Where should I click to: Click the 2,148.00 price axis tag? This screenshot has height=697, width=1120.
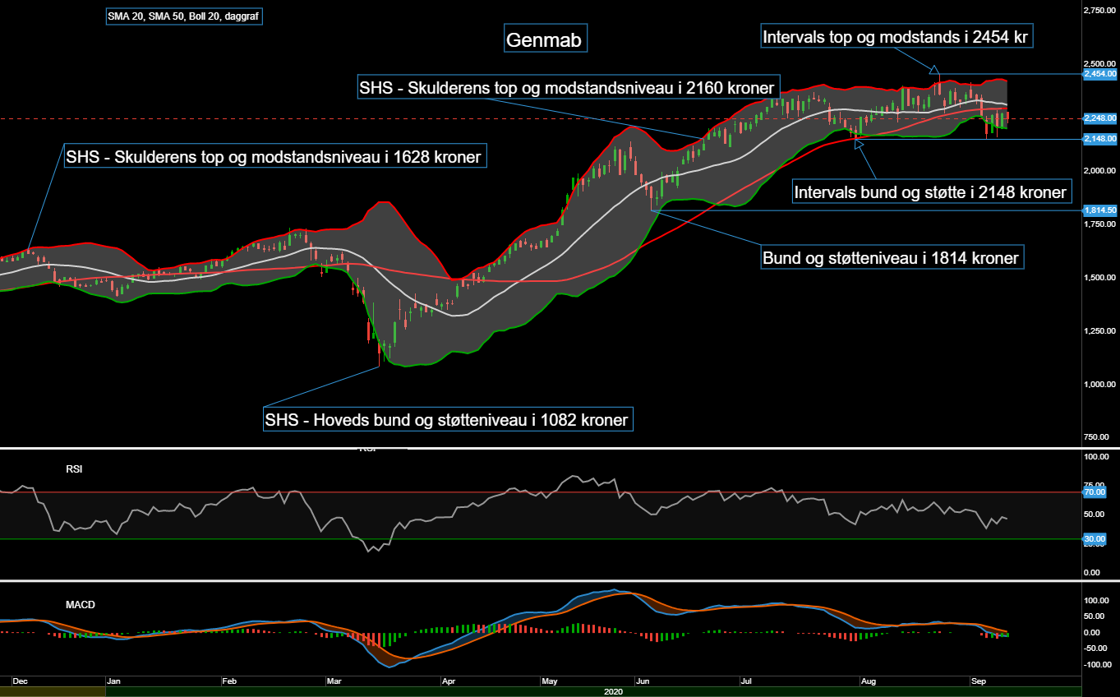[1100, 139]
